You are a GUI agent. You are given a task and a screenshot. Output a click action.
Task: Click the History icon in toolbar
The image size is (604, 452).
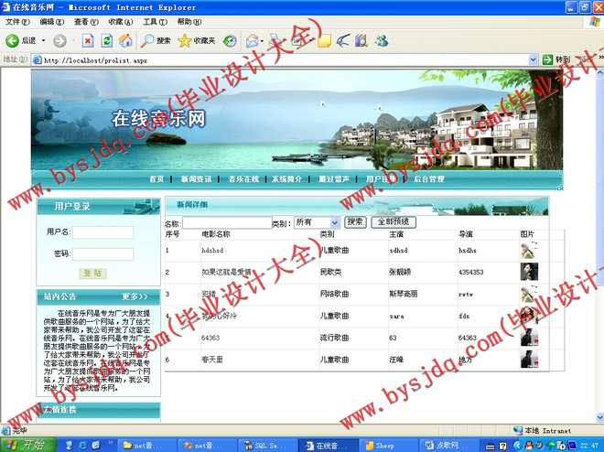click(231, 40)
